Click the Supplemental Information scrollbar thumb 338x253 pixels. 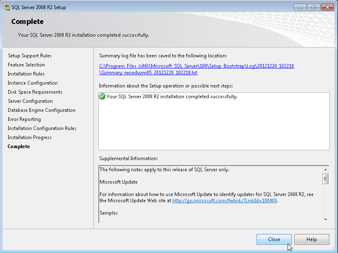[326, 179]
